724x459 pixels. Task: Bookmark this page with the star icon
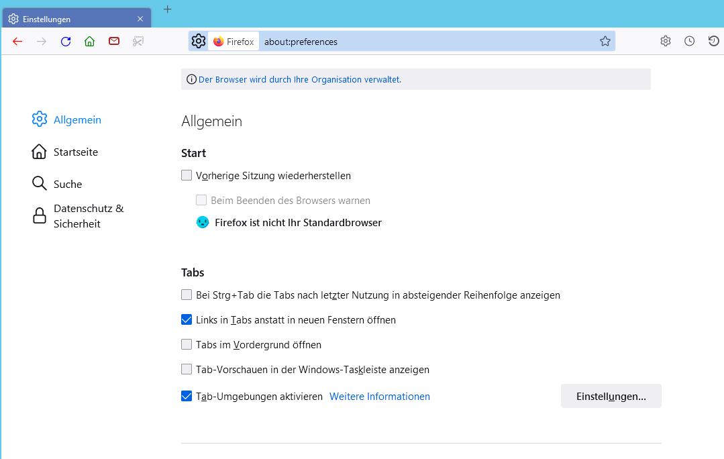(605, 42)
